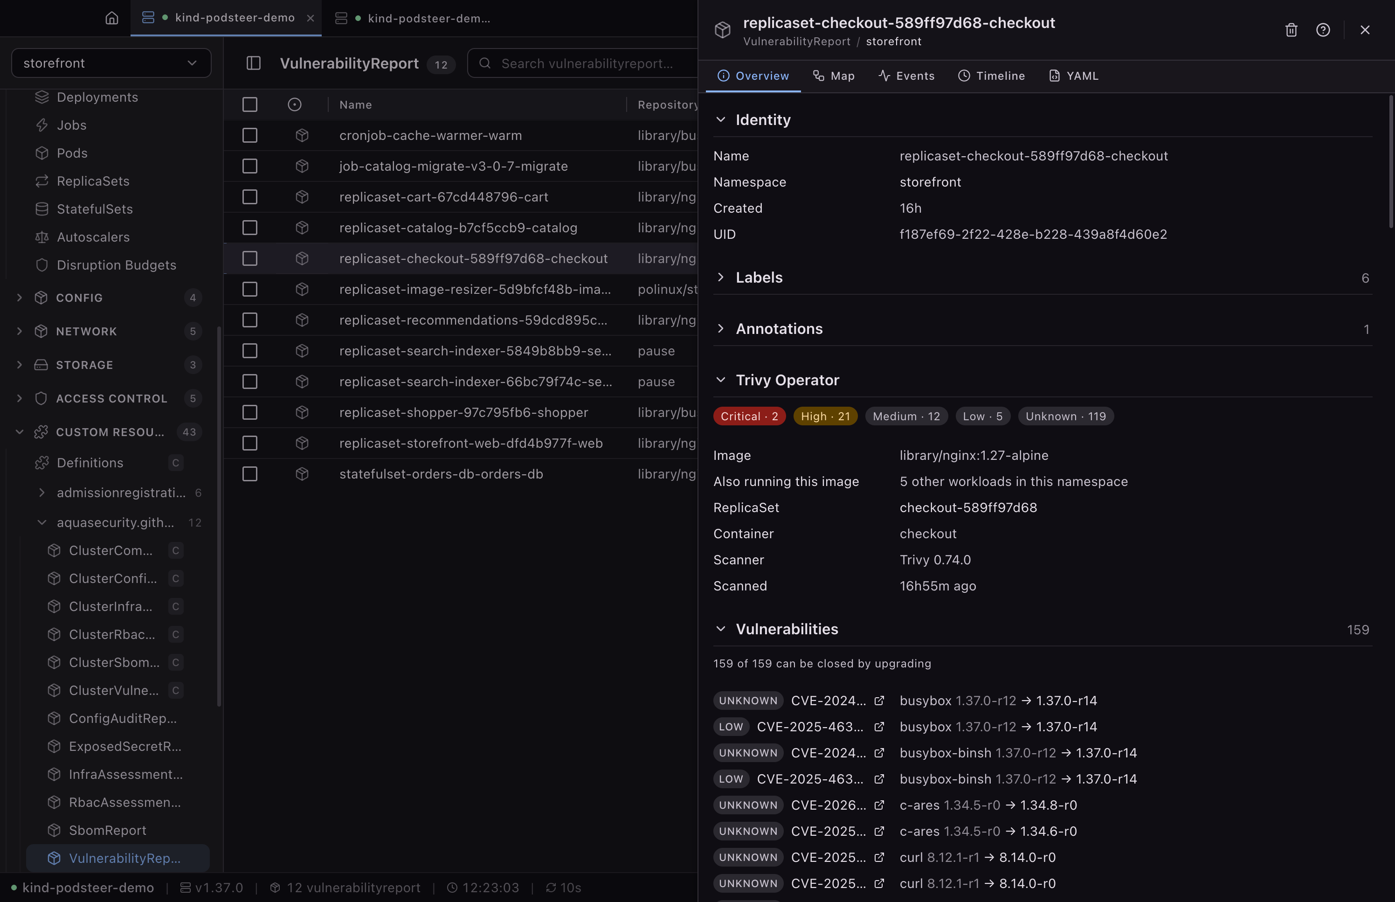This screenshot has width=1395, height=902.
Task: Switch to the Map tab
Action: click(x=834, y=76)
